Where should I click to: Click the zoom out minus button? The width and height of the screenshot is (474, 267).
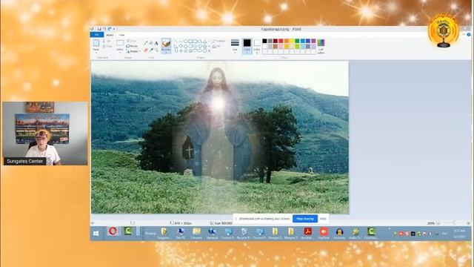(438, 222)
